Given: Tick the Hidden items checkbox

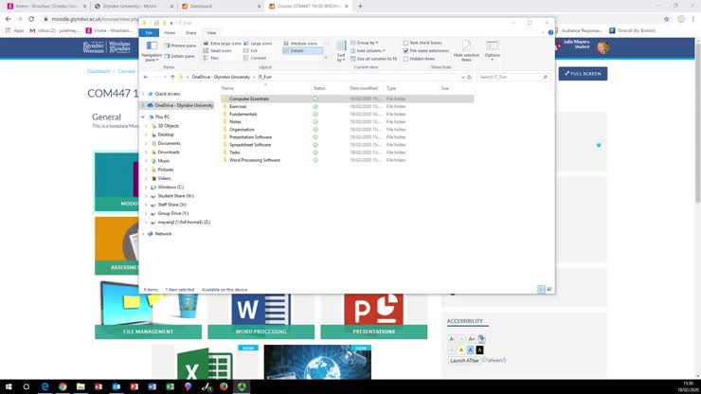Looking at the screenshot, I should (x=406, y=59).
